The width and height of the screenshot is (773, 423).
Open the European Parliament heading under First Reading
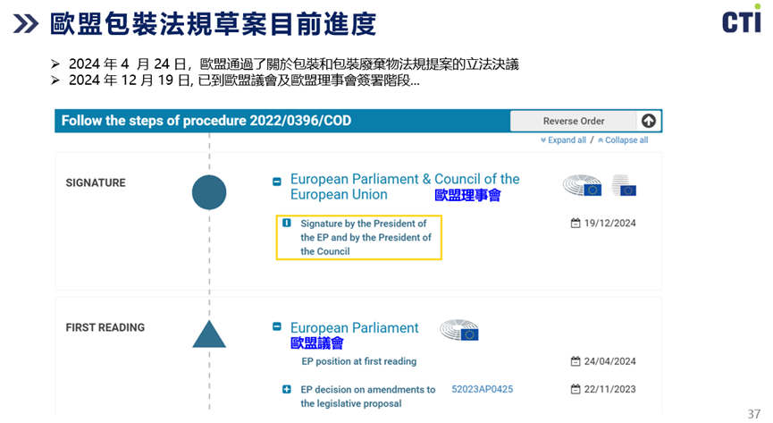pos(355,327)
